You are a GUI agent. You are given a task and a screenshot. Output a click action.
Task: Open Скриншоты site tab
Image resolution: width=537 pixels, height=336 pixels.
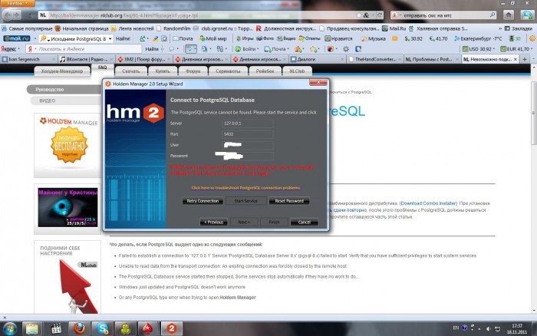[228, 71]
